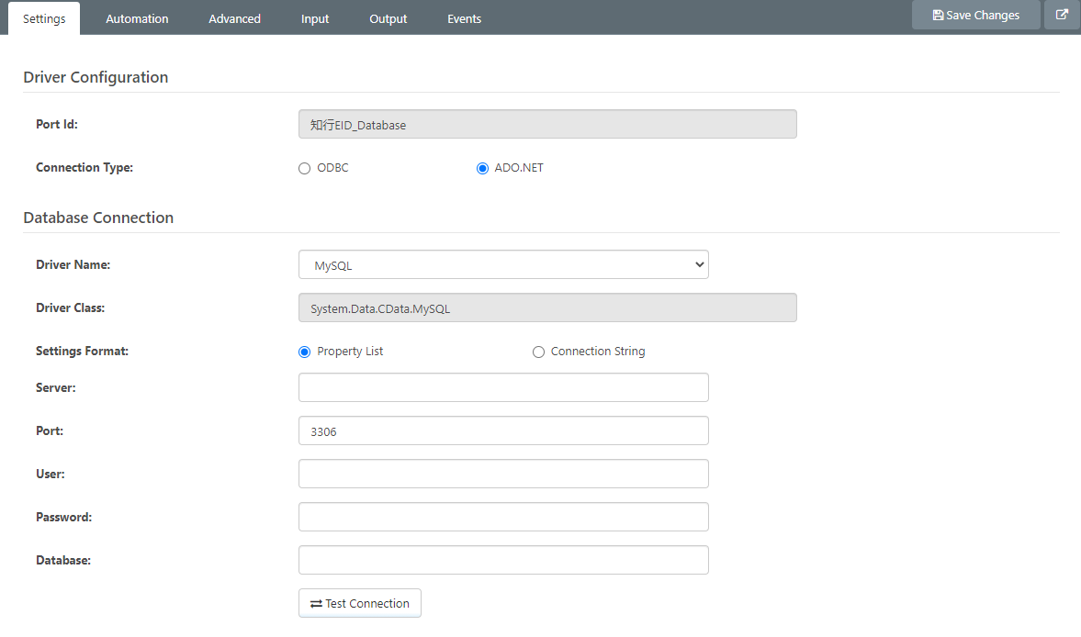This screenshot has width=1081, height=637.
Task: Click the Port field containing 3306
Action: tap(503, 430)
